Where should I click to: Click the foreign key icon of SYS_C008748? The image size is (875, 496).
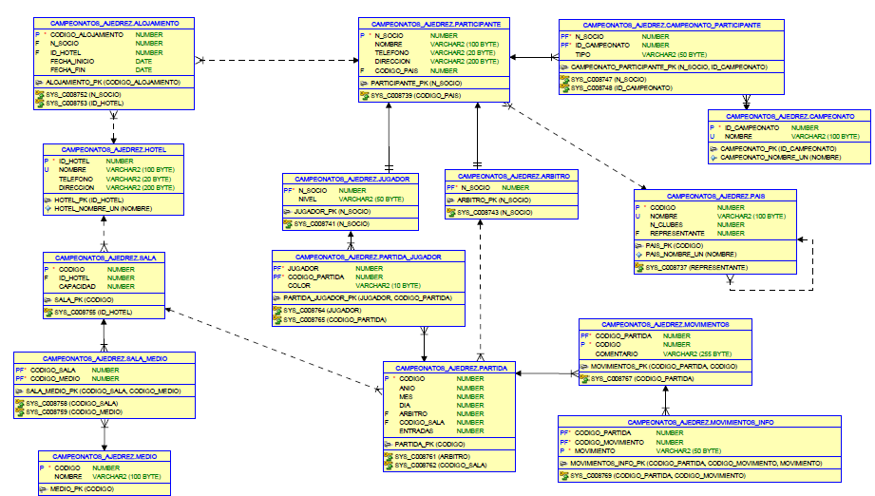(564, 87)
